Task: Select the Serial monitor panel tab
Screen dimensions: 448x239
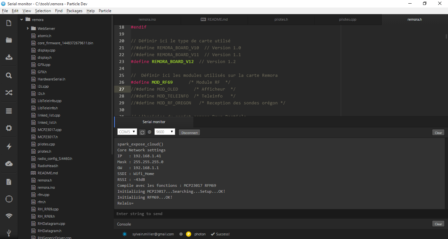Action: coord(154,122)
